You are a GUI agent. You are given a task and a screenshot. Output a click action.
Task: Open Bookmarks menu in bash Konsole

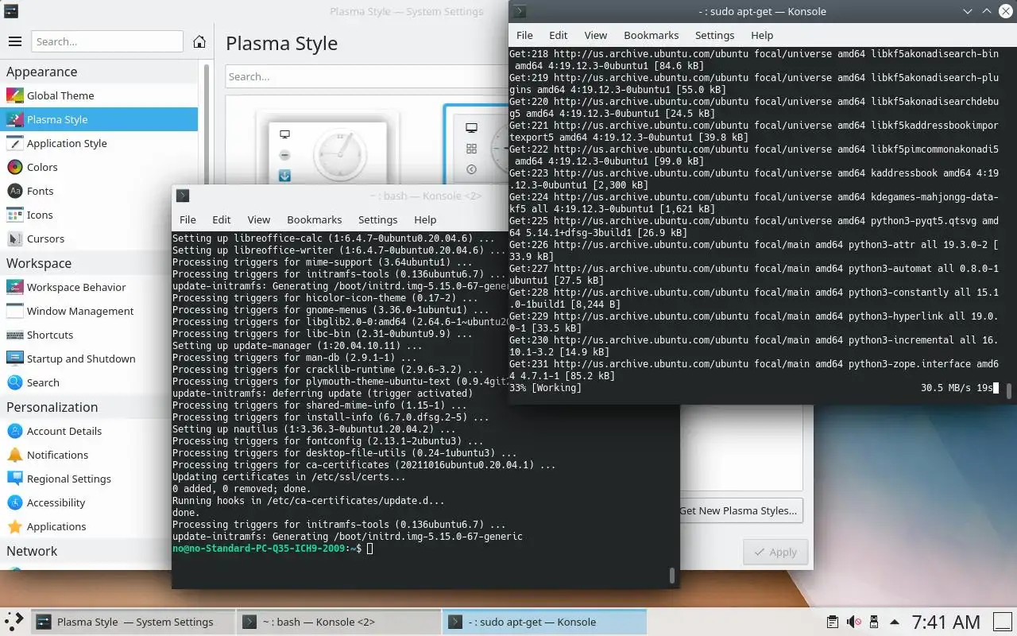point(315,219)
